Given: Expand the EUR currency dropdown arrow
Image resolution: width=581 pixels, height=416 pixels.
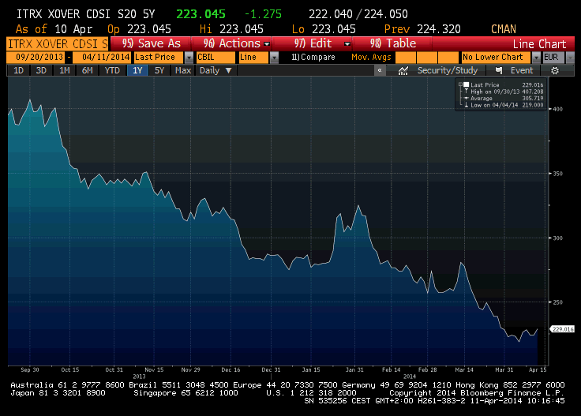Looking at the screenshot, I should (x=570, y=58).
